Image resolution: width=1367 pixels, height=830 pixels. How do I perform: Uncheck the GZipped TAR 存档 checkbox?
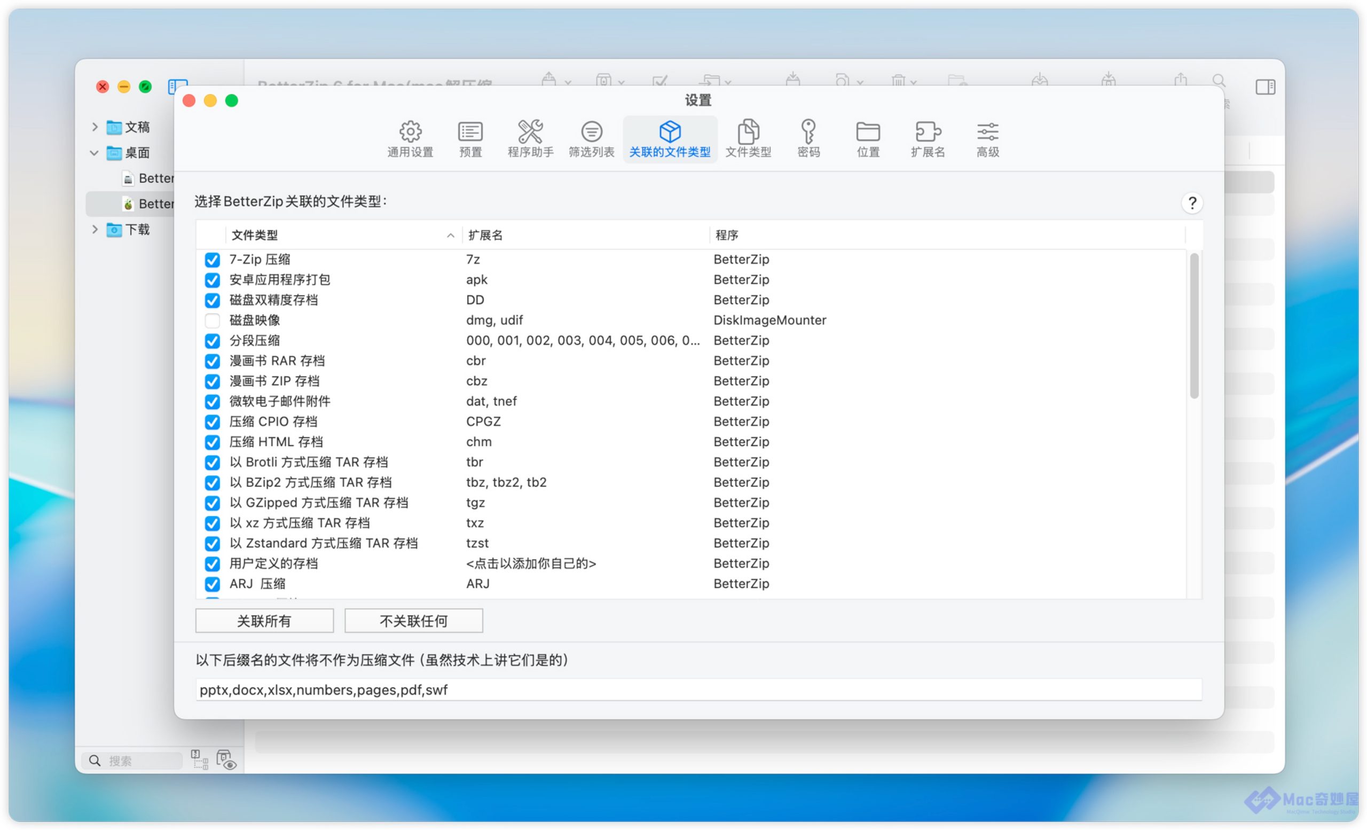coord(212,503)
